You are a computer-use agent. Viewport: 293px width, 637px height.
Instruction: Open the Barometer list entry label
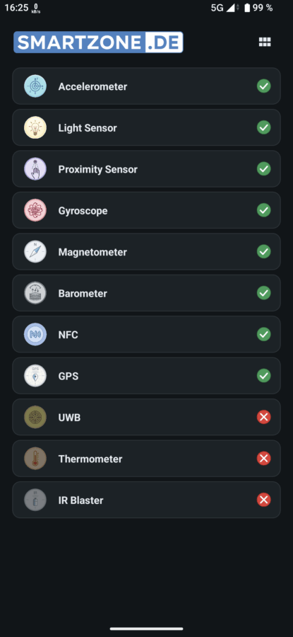pos(83,293)
